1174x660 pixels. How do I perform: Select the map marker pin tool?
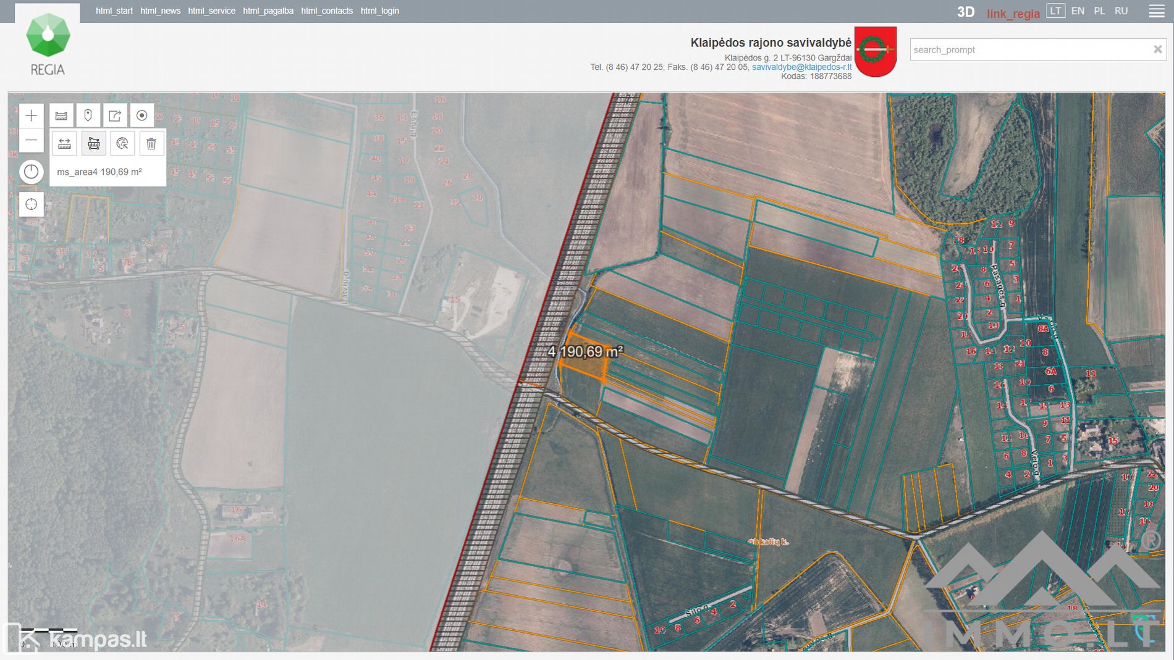[x=88, y=115]
